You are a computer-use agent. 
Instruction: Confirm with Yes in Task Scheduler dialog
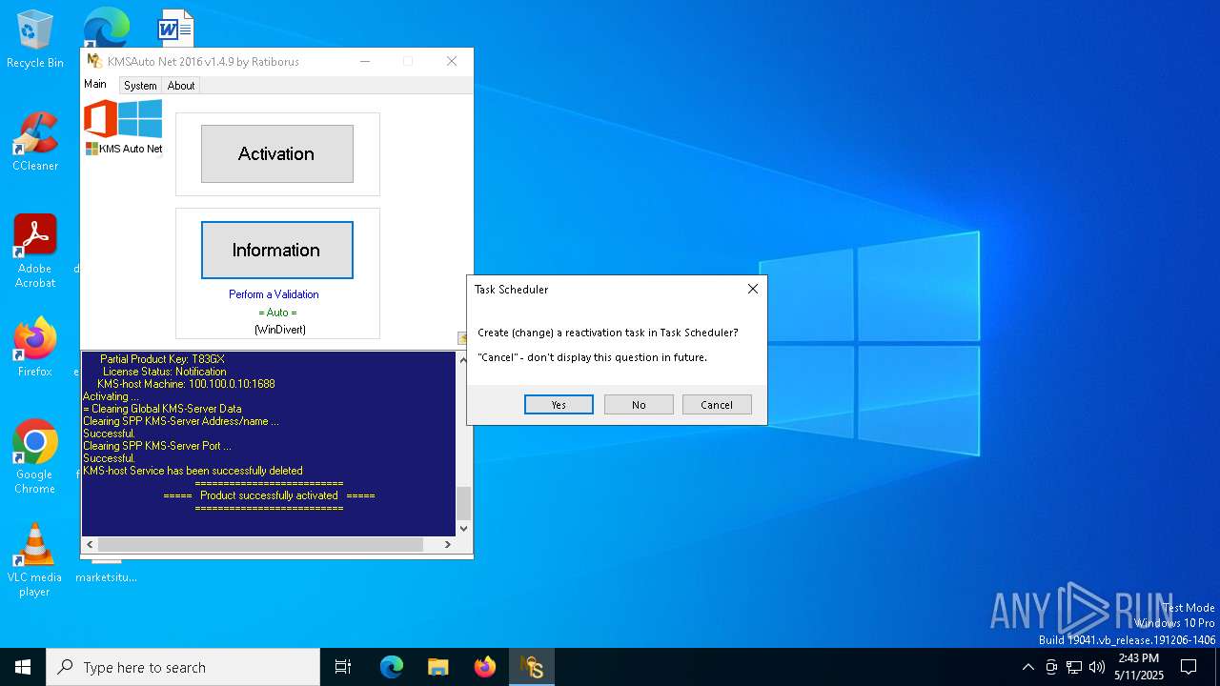tap(559, 405)
